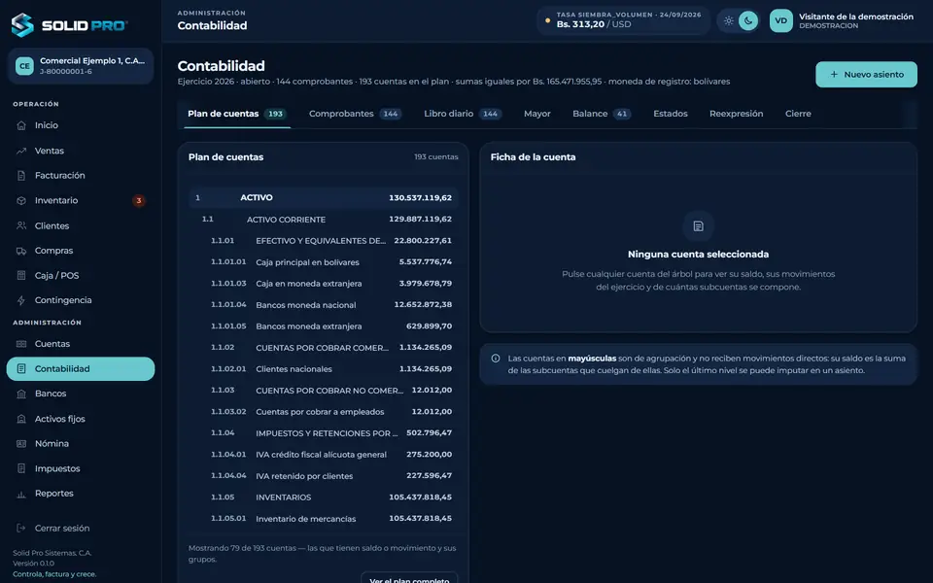The width and height of the screenshot is (933, 583).
Task: Click the Nómina id-card icon
Action: click(21, 444)
